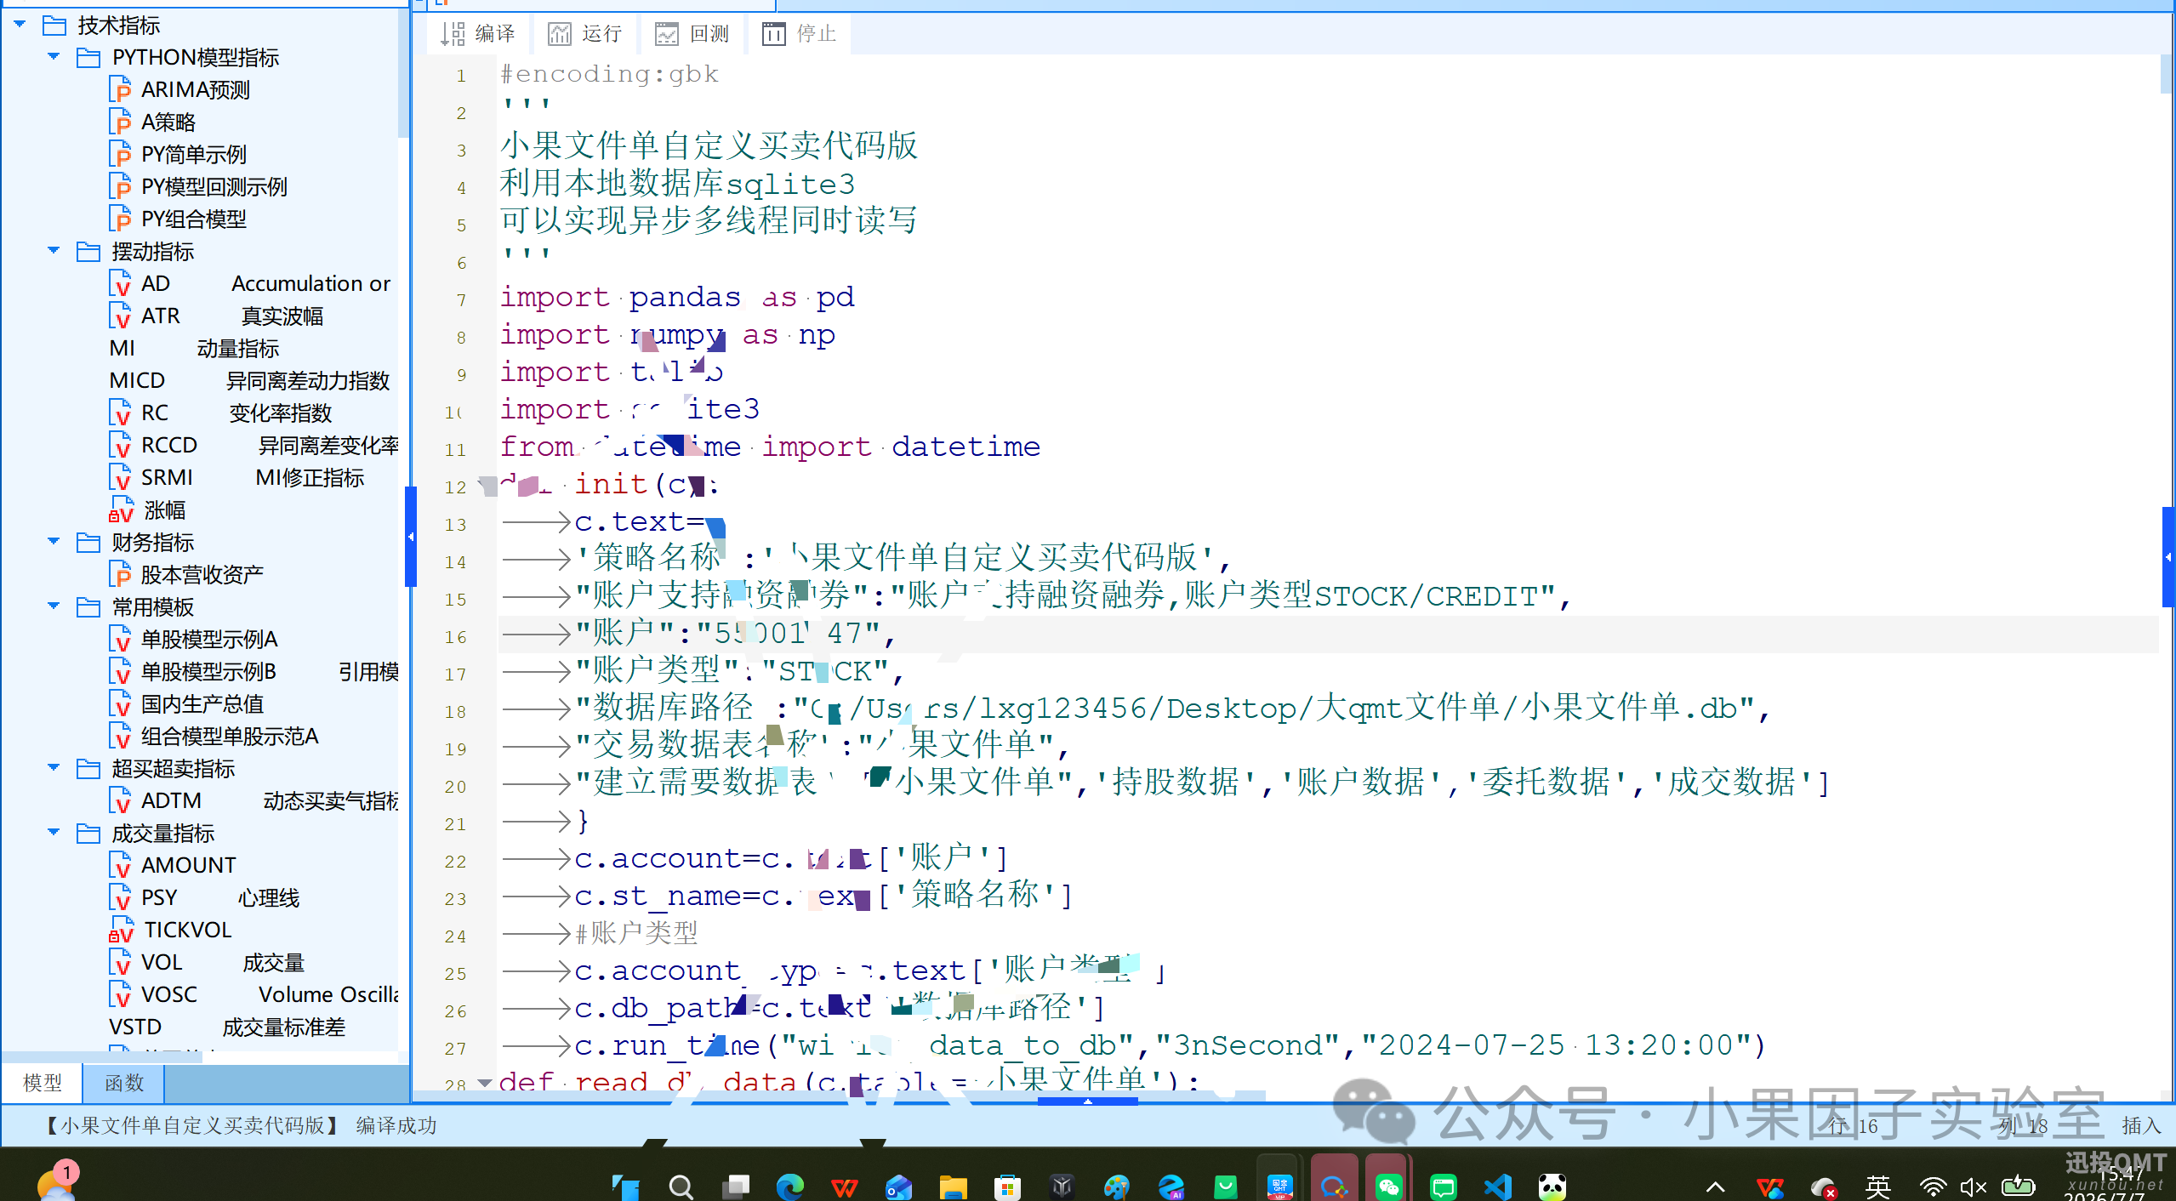Click the right side panel expand handle

[x=2168, y=557]
